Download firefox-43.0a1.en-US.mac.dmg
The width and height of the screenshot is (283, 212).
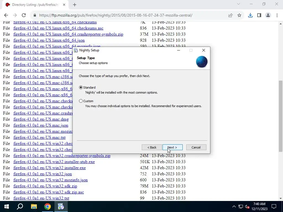tap(41, 119)
